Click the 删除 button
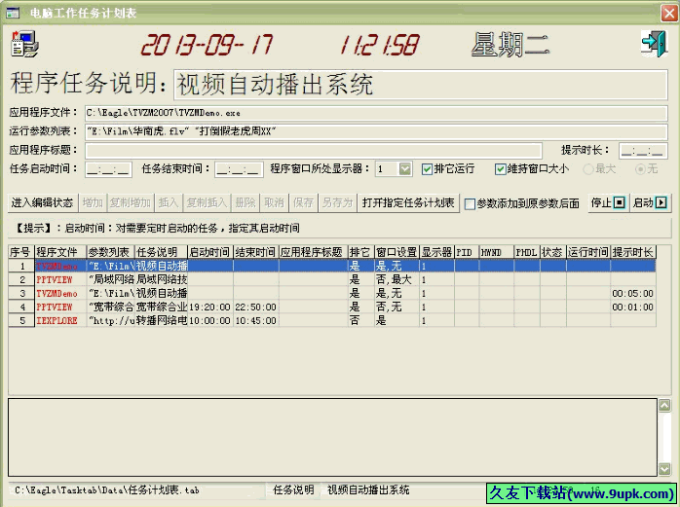Screen dimensions: 680x507 [x=246, y=202]
